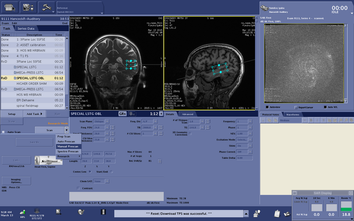Screen dimensions: 354x221
Task: Click End in the exam header
Action: point(65,23)
